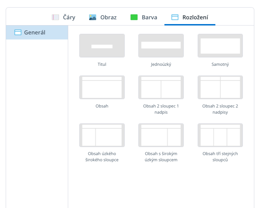Choose the Titul layout thumbnail
This screenshot has height=208, width=260.
[102, 46]
